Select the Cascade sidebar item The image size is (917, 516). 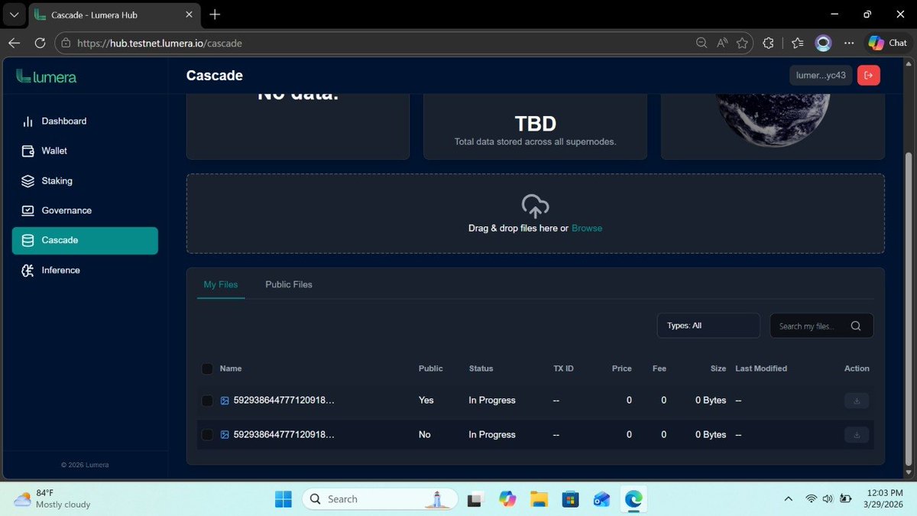tap(85, 240)
